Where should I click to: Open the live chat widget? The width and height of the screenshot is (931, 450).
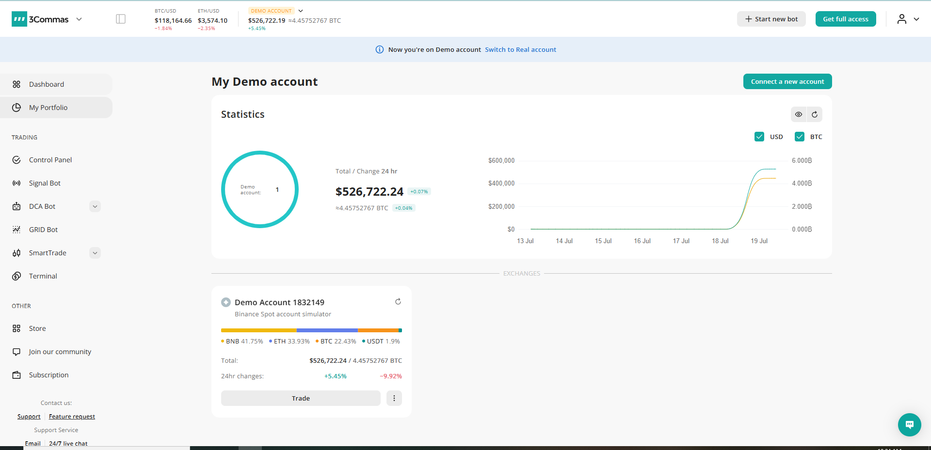tap(910, 425)
